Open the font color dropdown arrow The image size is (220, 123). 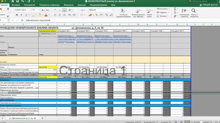click(x=49, y=15)
